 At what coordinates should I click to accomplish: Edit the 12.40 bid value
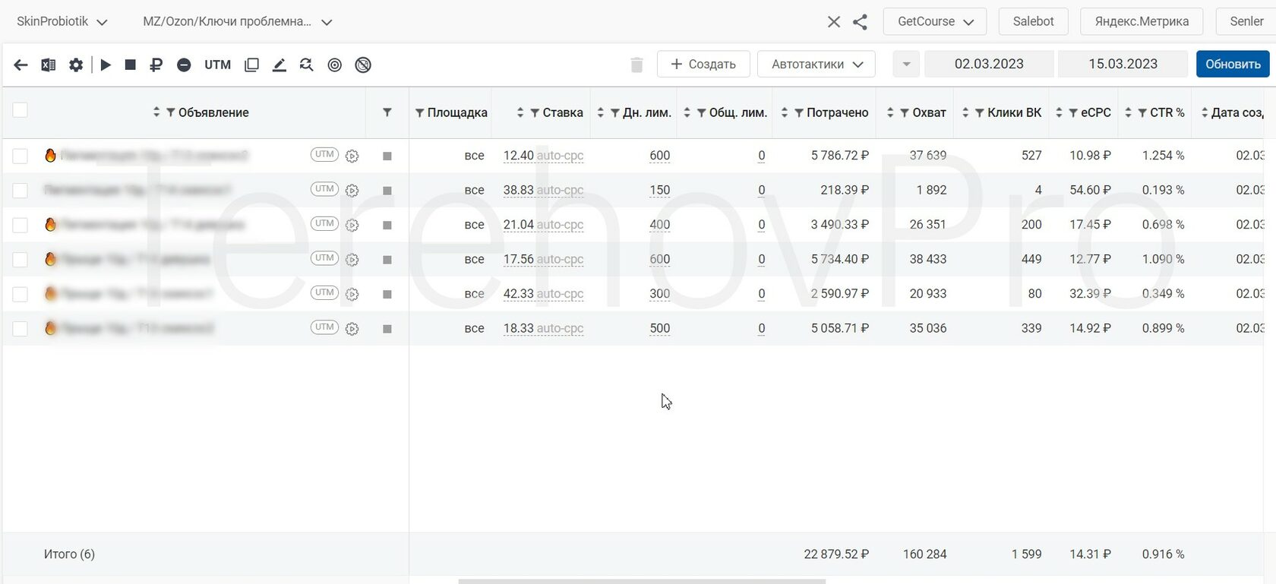(x=518, y=156)
